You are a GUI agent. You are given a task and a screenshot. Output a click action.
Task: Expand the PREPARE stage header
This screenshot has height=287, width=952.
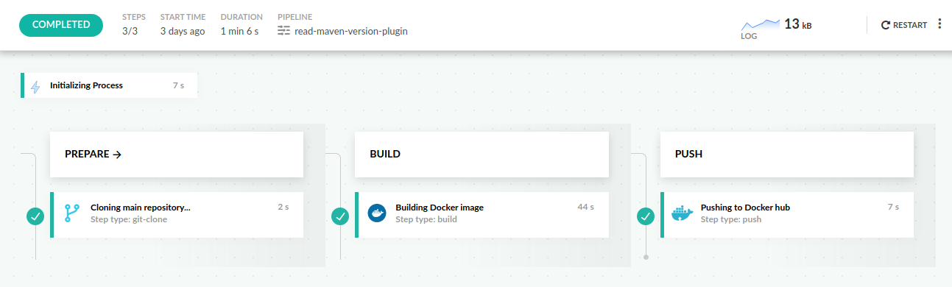(x=177, y=155)
